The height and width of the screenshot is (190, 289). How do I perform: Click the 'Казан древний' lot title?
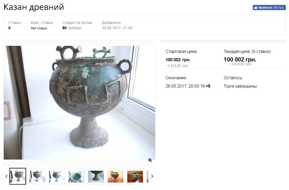tap(34, 7)
